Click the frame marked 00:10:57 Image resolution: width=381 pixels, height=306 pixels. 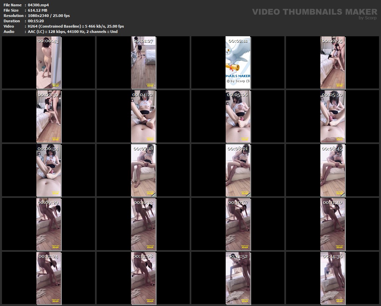238,224
